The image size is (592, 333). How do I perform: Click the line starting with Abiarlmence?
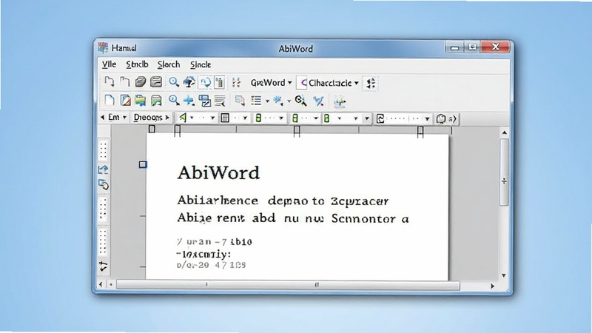pos(283,201)
